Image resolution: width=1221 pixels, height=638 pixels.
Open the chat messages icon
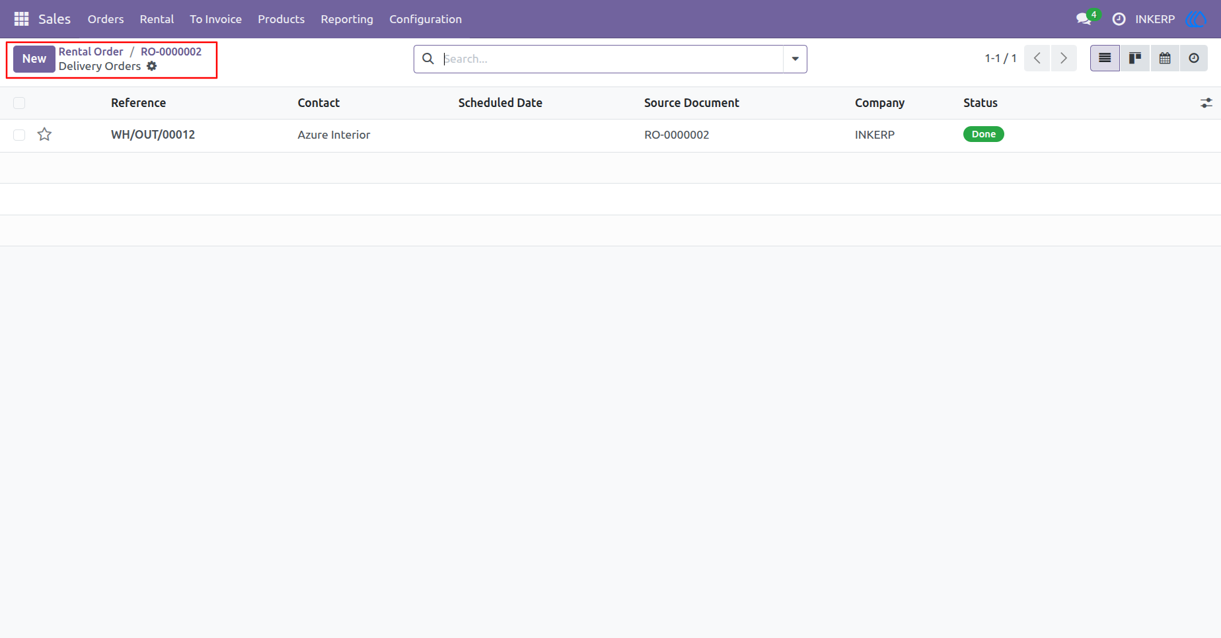(x=1084, y=19)
